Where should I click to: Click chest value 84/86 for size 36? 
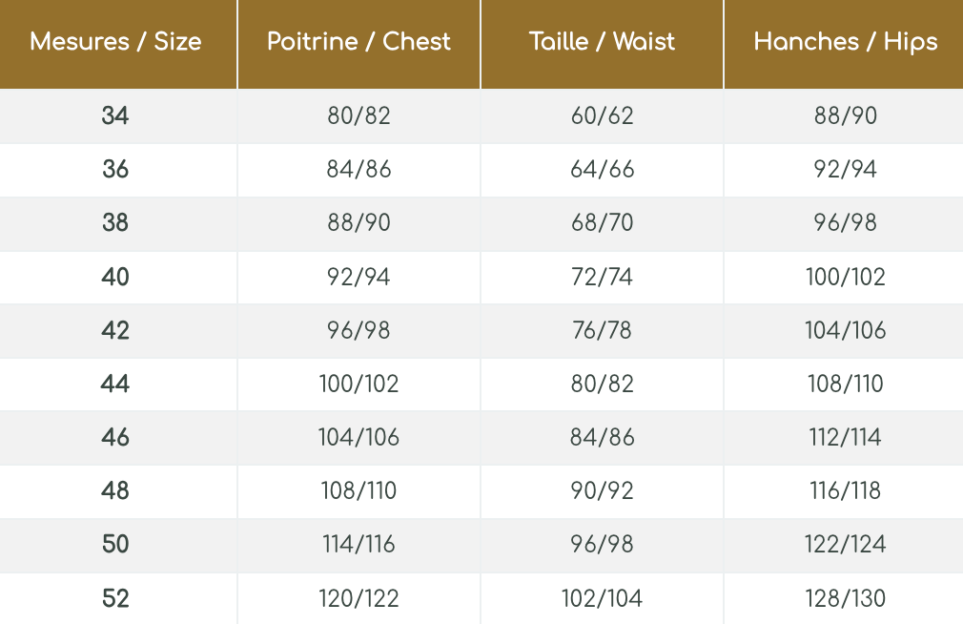click(x=359, y=170)
